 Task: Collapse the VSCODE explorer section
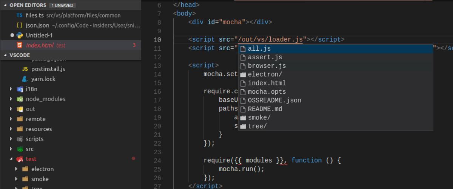[6, 55]
